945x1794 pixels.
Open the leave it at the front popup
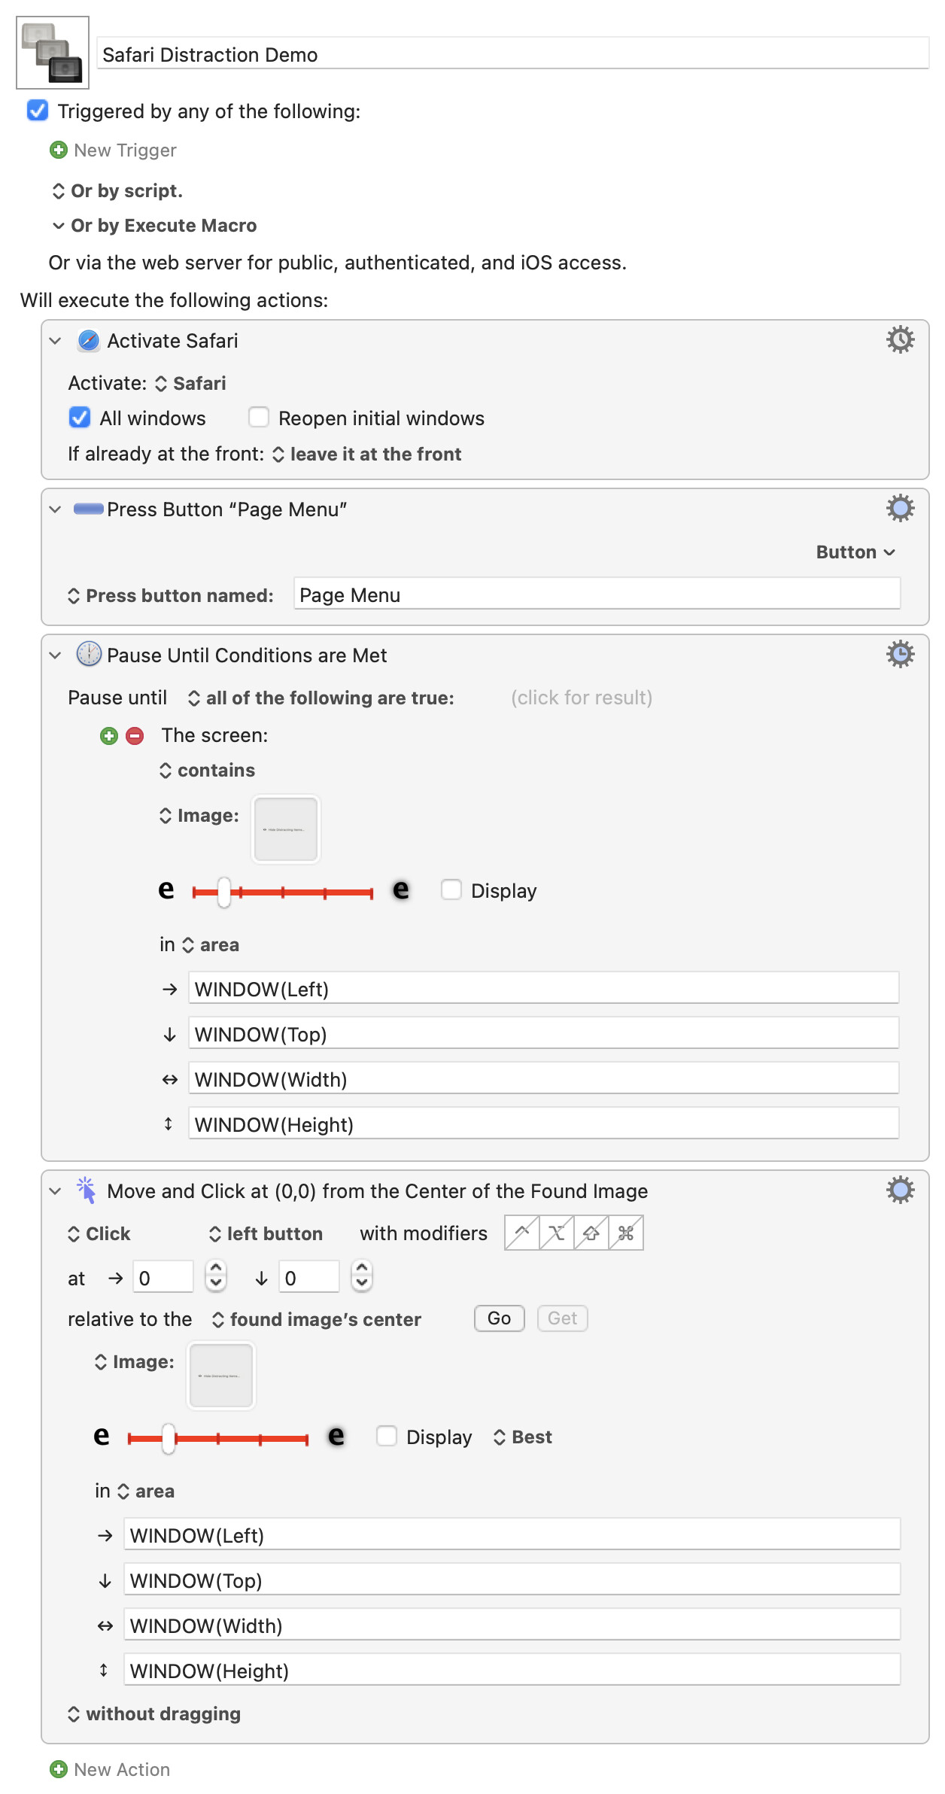366,454
